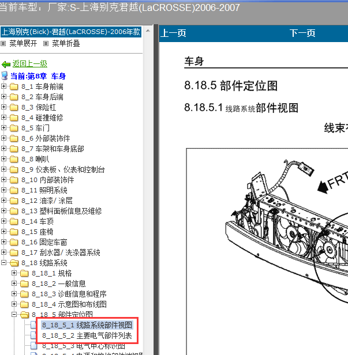348x355 pixels.
Task: Expand the 8_18_1 规格 tree node
Action: point(14,273)
